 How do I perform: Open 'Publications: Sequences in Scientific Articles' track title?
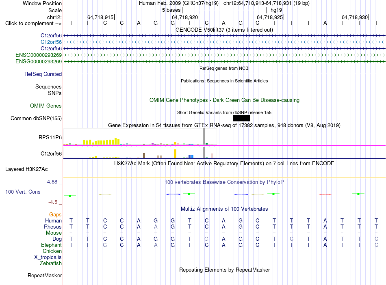(224, 81)
